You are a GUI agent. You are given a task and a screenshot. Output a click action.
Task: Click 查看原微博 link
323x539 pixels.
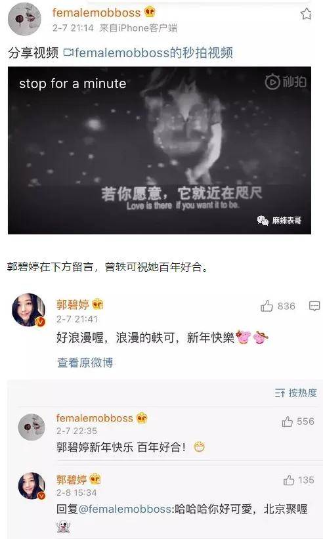[85, 362]
